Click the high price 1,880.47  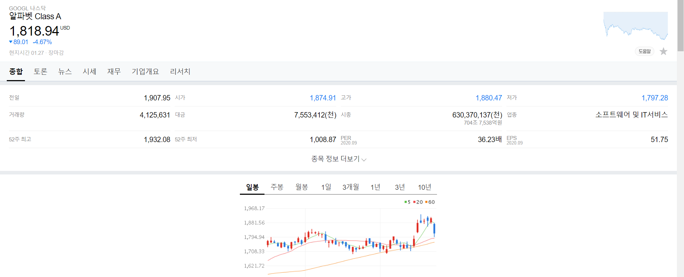tap(489, 98)
